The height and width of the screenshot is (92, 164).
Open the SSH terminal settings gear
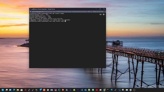[x=103, y=14]
